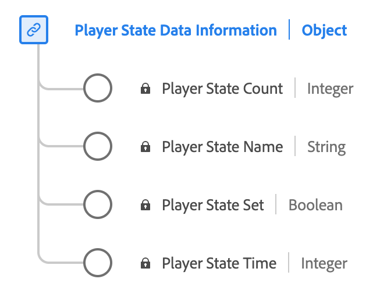Select the circle node for Player State Count
The image size is (380, 293).
98,89
